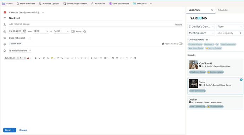Image resolution: width=244 pixels, height=135 pixels.
Task: Click the Discard button
Action: pyautogui.click(x=23, y=130)
